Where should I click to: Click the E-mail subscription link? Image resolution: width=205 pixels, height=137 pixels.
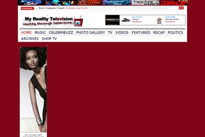(60, 8)
